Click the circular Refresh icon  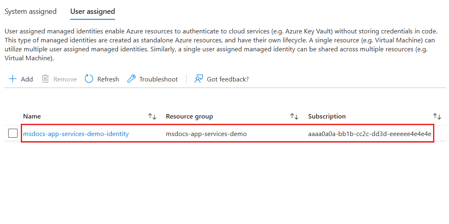pos(89,79)
